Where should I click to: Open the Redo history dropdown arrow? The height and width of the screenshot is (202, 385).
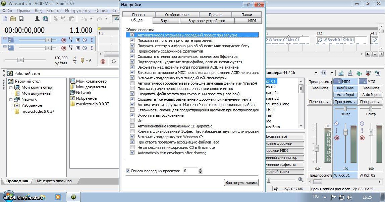(106, 19)
